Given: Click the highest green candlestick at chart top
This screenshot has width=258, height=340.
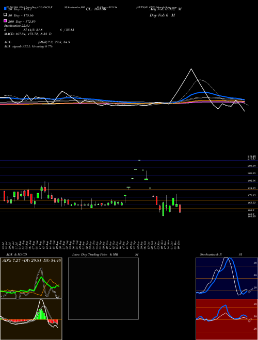Looking at the screenshot, I should (x=139, y=160).
